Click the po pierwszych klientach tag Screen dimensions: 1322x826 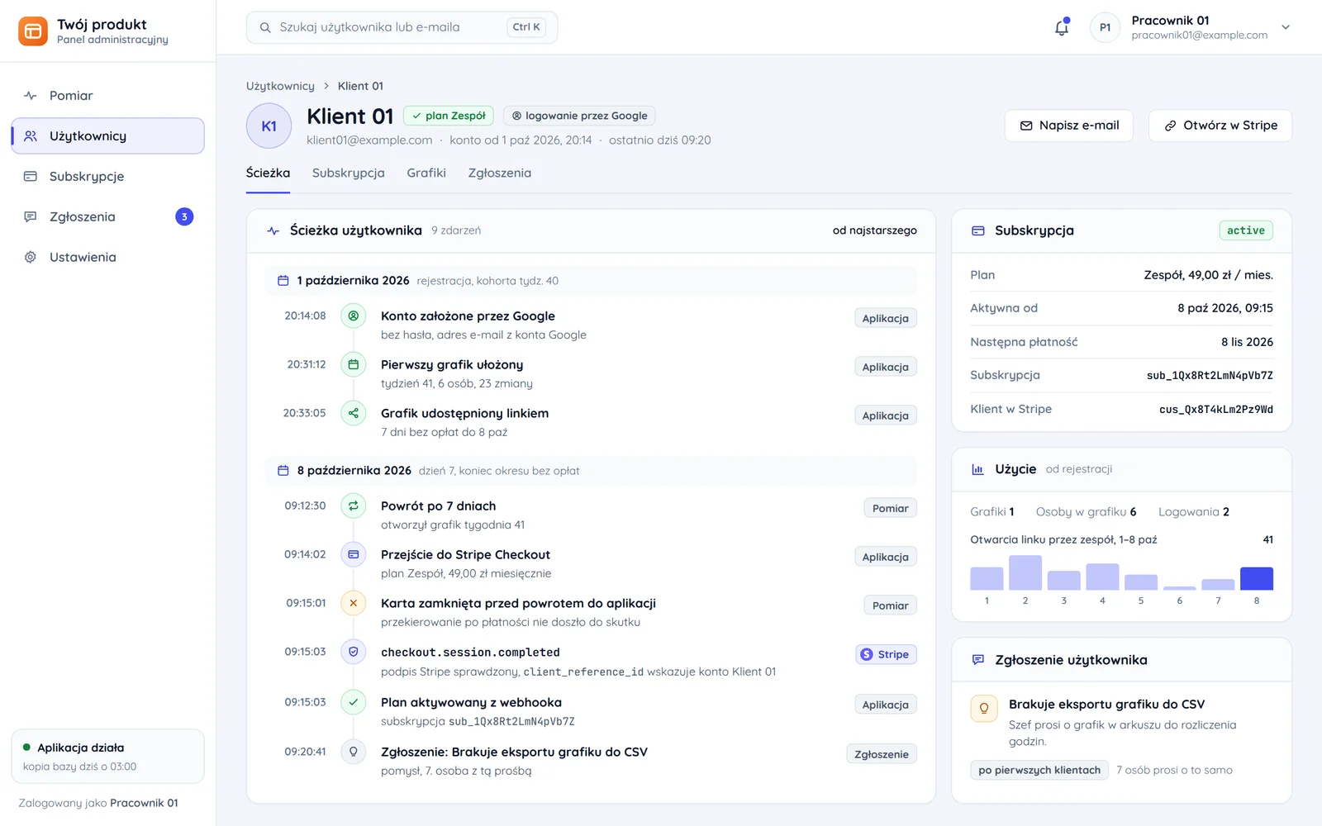coord(1039,770)
